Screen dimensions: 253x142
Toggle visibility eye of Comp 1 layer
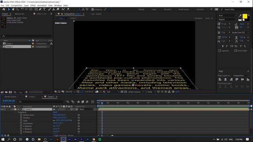(2, 109)
